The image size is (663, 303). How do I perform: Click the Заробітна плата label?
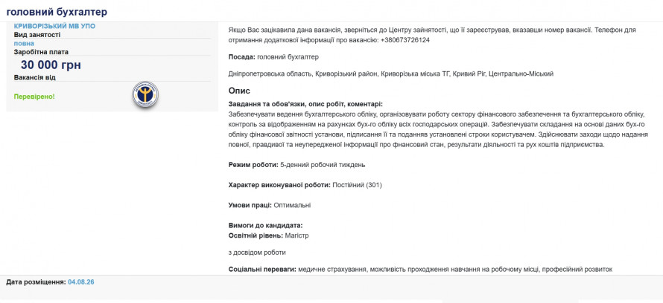[41, 52]
